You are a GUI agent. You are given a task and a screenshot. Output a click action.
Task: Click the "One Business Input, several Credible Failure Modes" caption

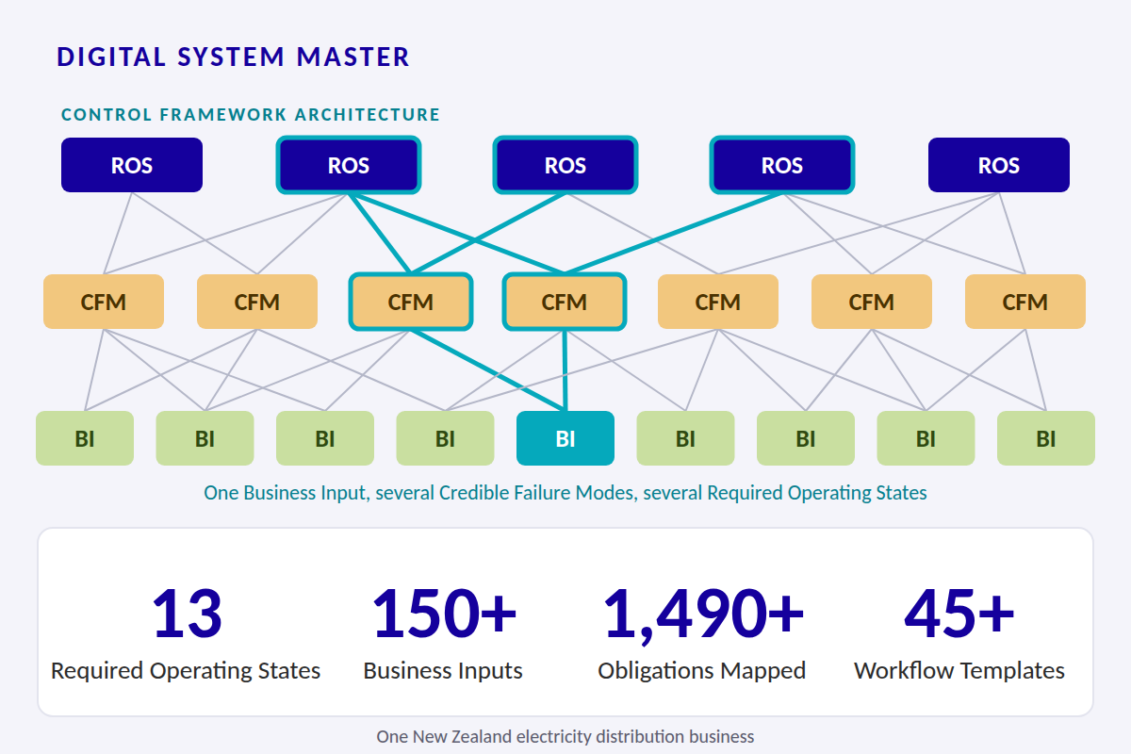[565, 492]
